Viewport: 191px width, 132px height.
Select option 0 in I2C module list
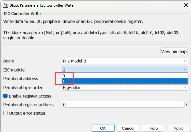pos(125,76)
